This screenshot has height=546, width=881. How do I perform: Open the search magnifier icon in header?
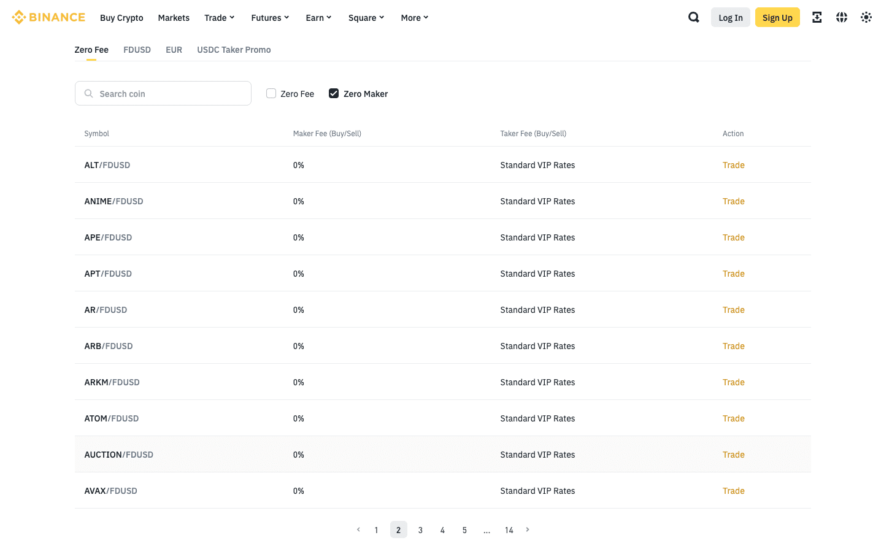point(694,17)
